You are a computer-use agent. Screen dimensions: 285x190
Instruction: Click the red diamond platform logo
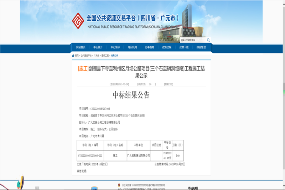coord(78,21)
